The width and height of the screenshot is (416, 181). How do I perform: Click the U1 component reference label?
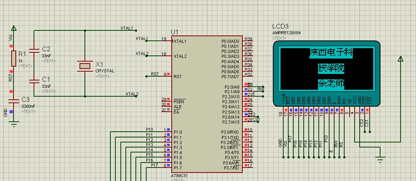(x=175, y=32)
